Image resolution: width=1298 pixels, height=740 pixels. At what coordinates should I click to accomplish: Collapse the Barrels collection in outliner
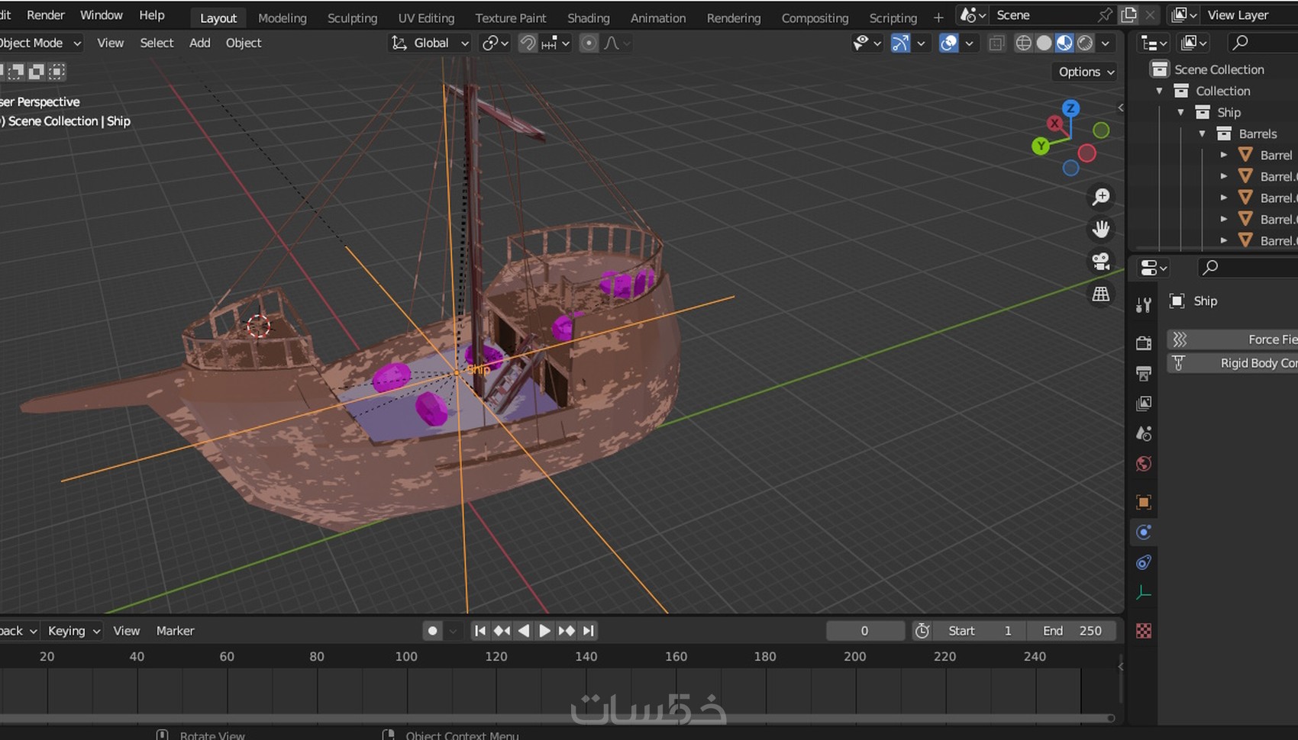point(1202,134)
